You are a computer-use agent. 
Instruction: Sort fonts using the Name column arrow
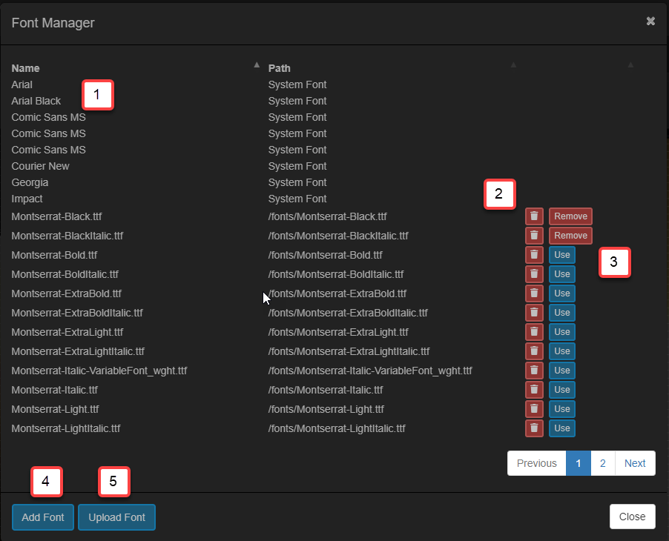(256, 64)
